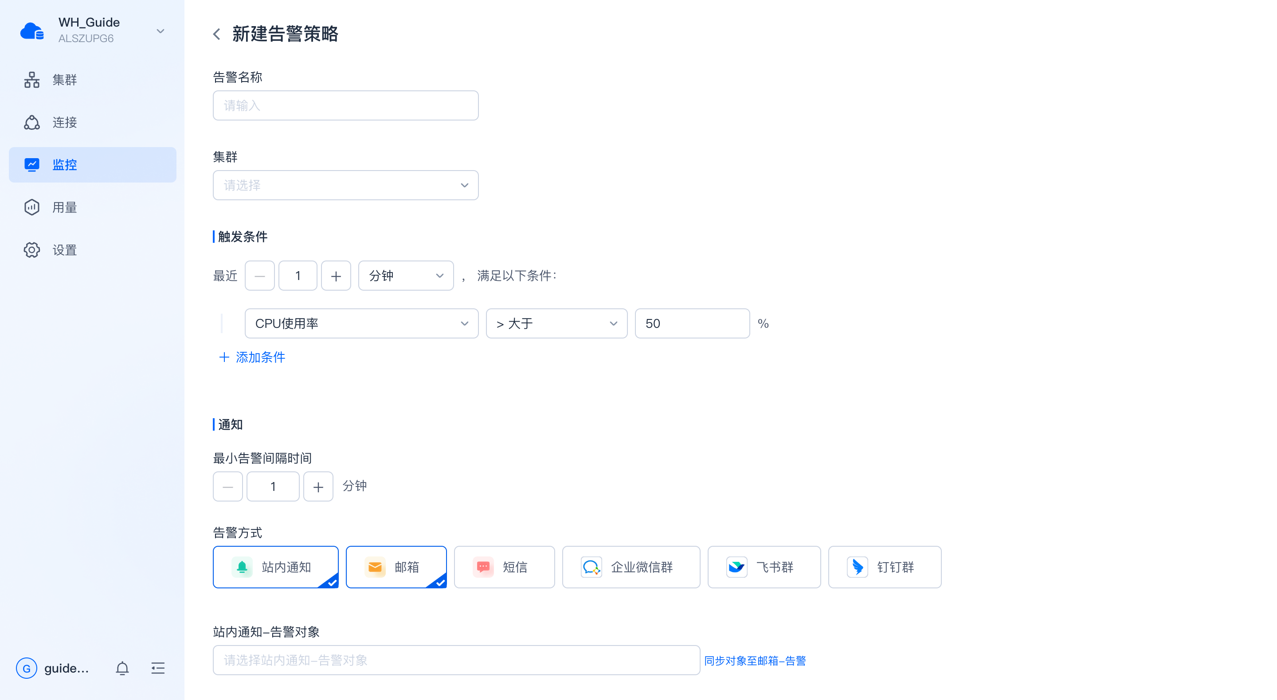Viewport: 1277px width, 700px height.
Task: Click the Feishu bird icon for 飞书群
Action: 736,567
